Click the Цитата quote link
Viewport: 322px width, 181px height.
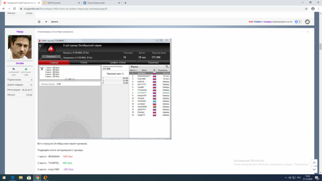[54, 22]
